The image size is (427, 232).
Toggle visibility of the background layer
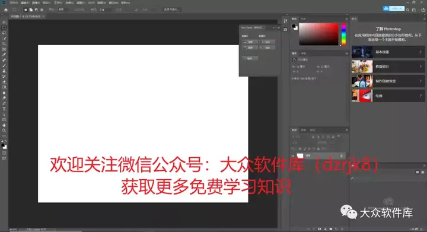[293, 156]
